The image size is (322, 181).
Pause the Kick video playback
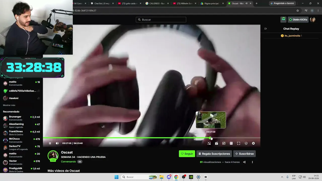[50, 143]
